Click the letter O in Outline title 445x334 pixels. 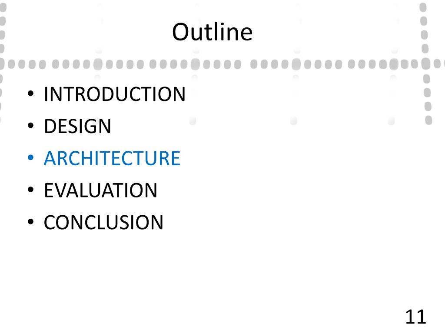[x=181, y=32]
